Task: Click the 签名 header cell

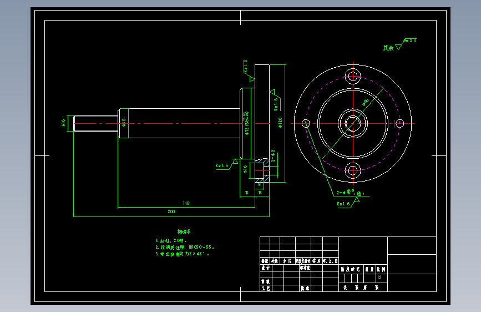Action: point(317,261)
